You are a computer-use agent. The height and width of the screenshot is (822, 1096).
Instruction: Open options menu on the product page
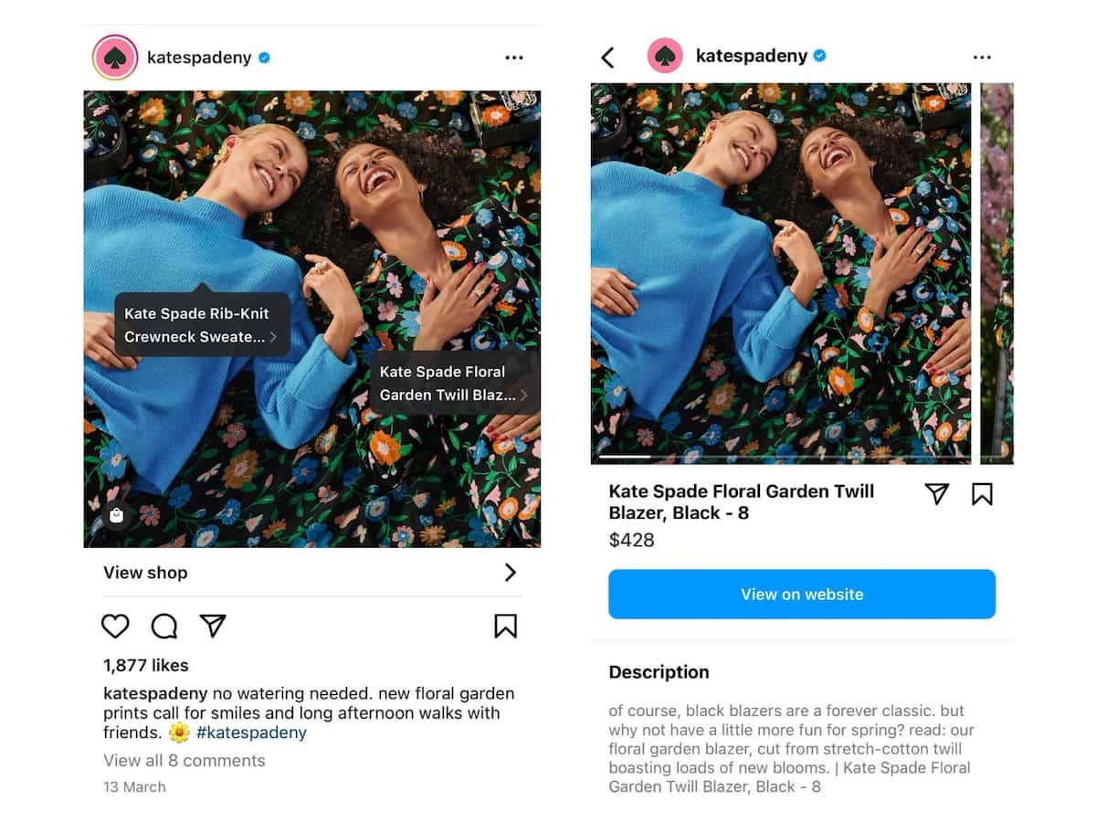982,57
